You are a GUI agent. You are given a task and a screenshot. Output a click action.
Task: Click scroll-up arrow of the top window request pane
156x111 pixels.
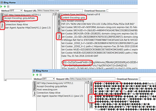pyautogui.click(x=54, y=14)
